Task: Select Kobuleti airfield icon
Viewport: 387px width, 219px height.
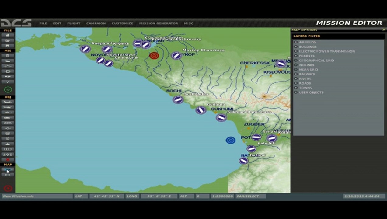Action: (251, 149)
